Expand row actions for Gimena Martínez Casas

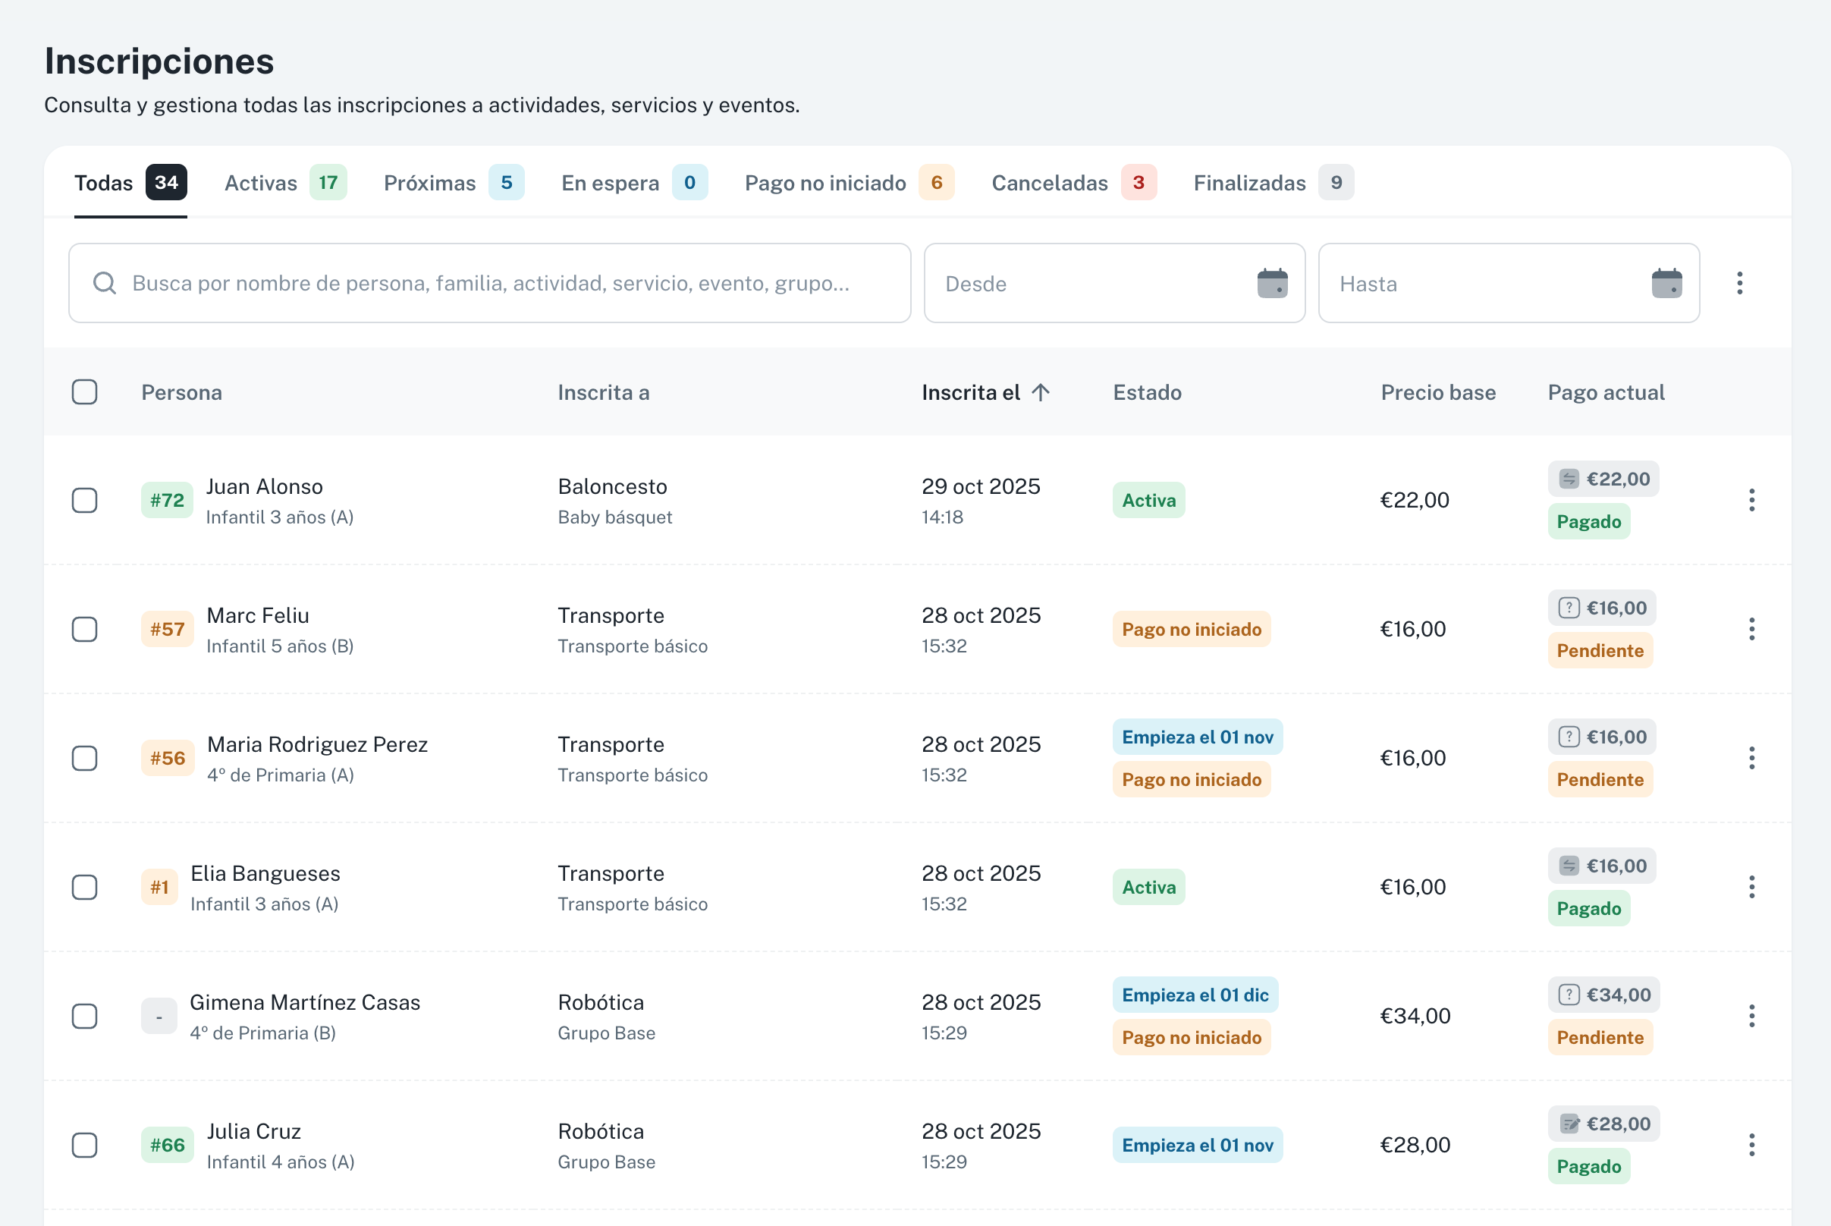pyautogui.click(x=1751, y=1017)
